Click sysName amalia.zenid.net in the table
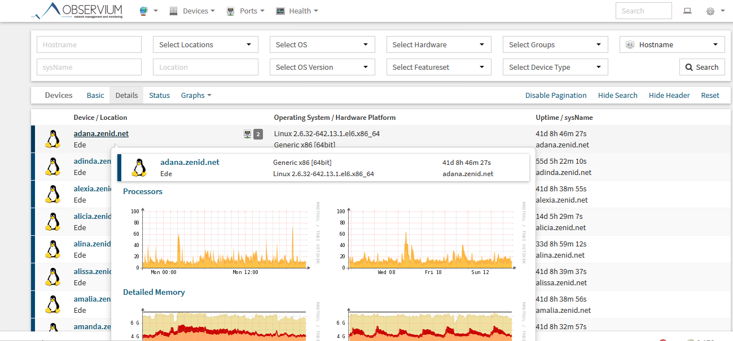 [x=563, y=310]
